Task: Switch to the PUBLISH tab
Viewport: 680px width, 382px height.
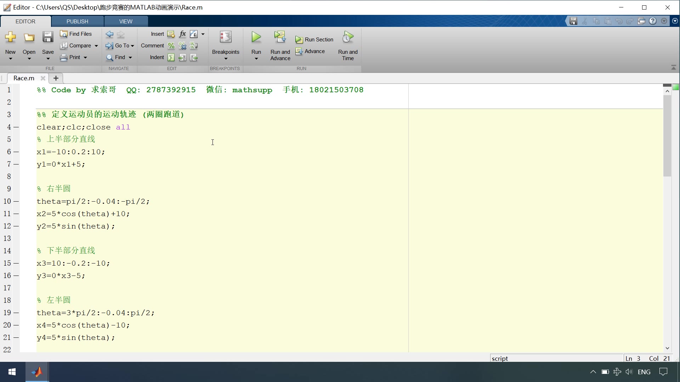Action: click(77, 21)
